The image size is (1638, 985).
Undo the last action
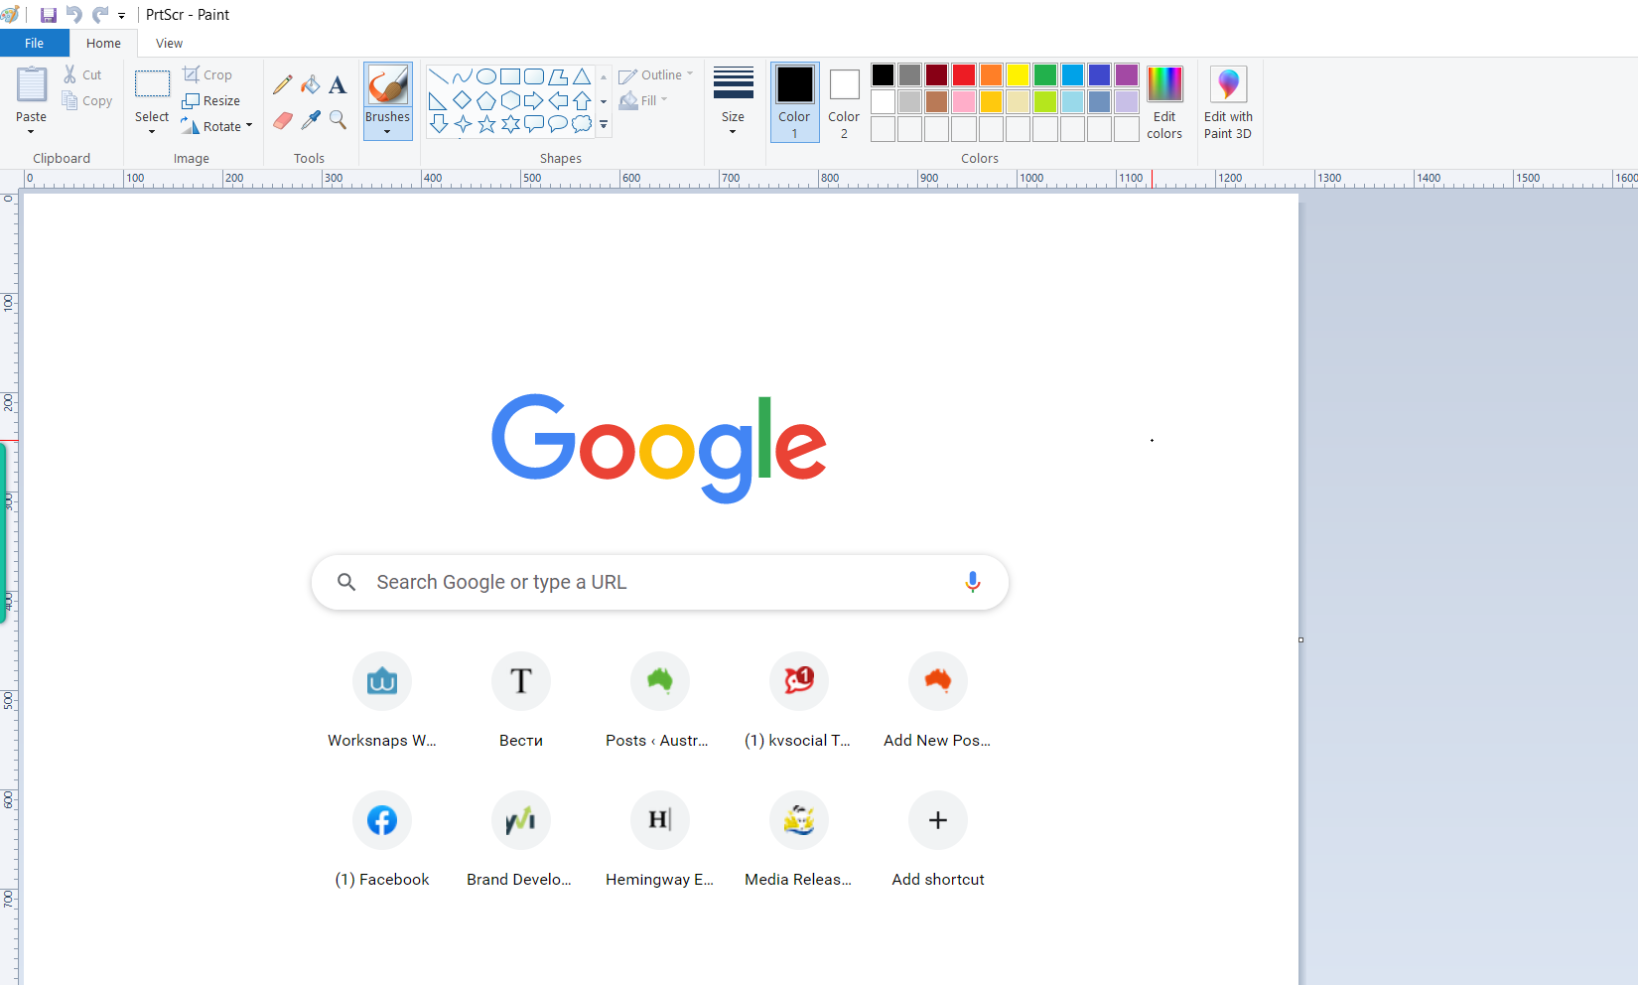click(x=72, y=14)
